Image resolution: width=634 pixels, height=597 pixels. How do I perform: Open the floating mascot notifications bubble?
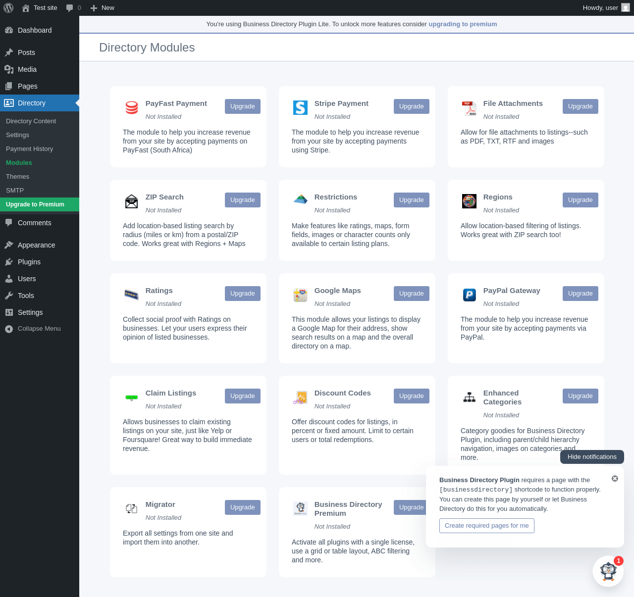[608, 571]
